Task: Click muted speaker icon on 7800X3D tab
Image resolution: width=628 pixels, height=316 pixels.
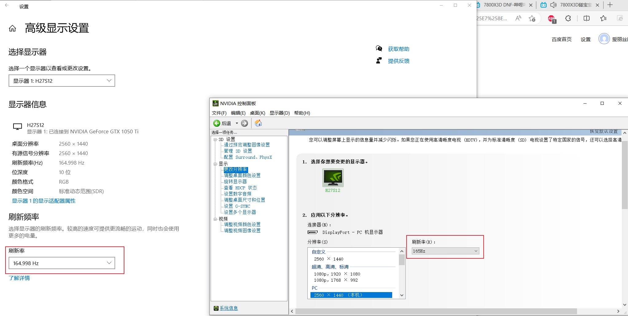Action: [x=553, y=5]
